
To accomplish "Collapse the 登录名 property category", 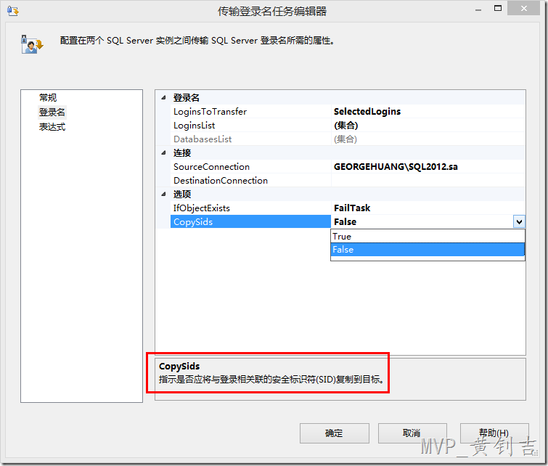I will point(163,98).
